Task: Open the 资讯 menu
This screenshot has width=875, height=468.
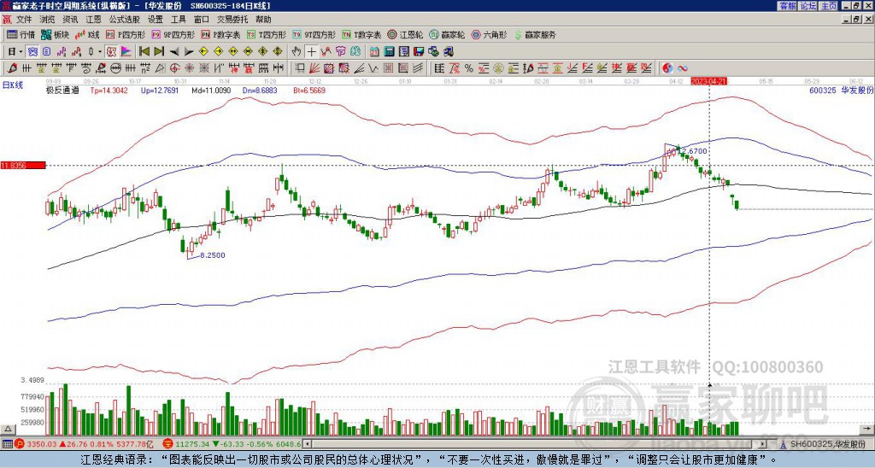Action: point(70,20)
